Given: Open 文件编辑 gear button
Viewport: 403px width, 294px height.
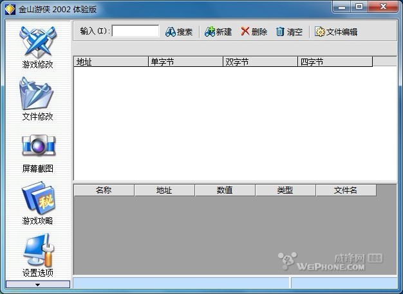Looking at the screenshot, I should pos(336,32).
